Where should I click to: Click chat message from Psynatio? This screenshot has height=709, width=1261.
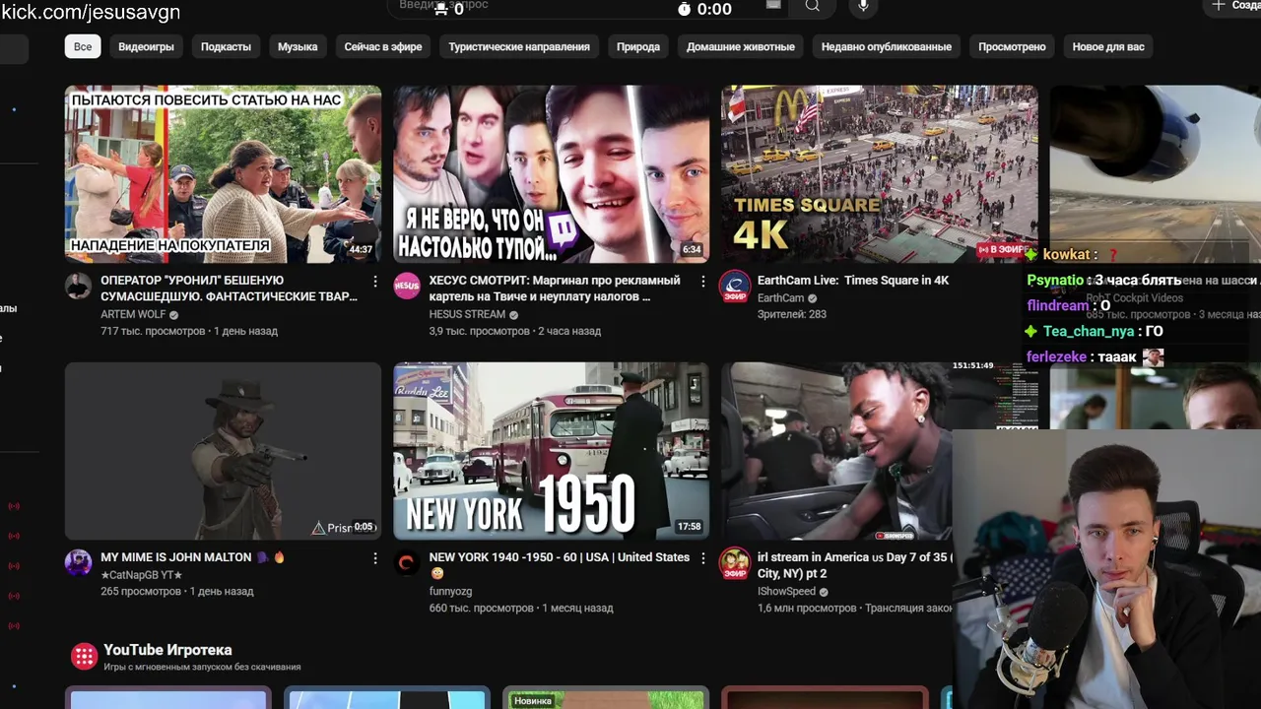tap(1103, 281)
